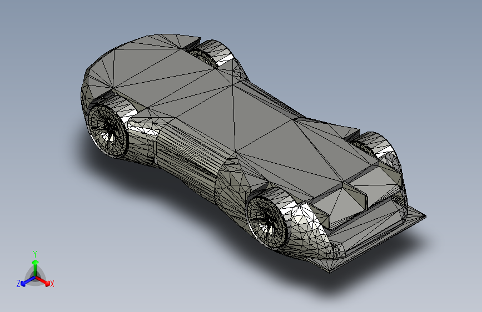Select the spoked wheel at the car's rounded end
The height and width of the screenshot is (312, 482).
click(108, 130)
